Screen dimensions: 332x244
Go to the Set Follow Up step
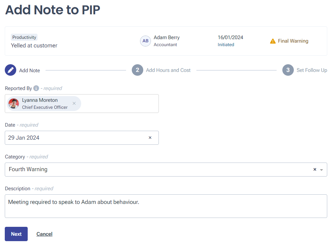click(x=312, y=70)
